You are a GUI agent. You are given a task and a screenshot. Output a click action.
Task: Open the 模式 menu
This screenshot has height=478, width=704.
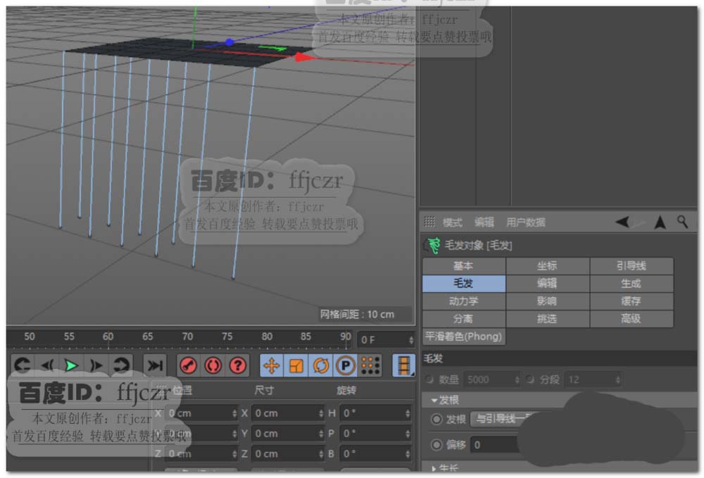[x=452, y=222]
